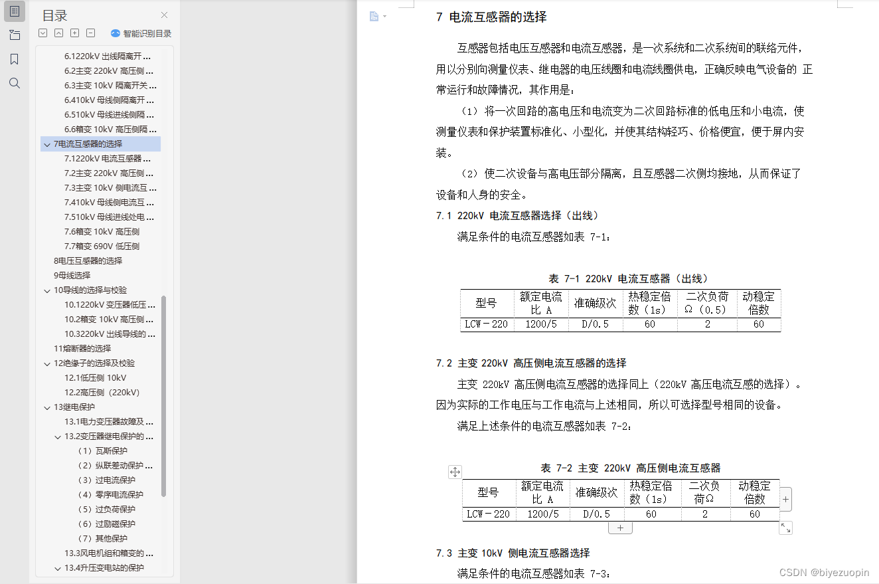Open 12.1低压侧 10kV entry
Screen dimensions: 879x584
tap(95, 378)
